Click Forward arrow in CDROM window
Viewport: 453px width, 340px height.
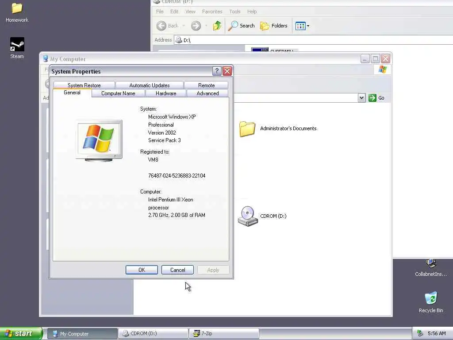pos(196,26)
